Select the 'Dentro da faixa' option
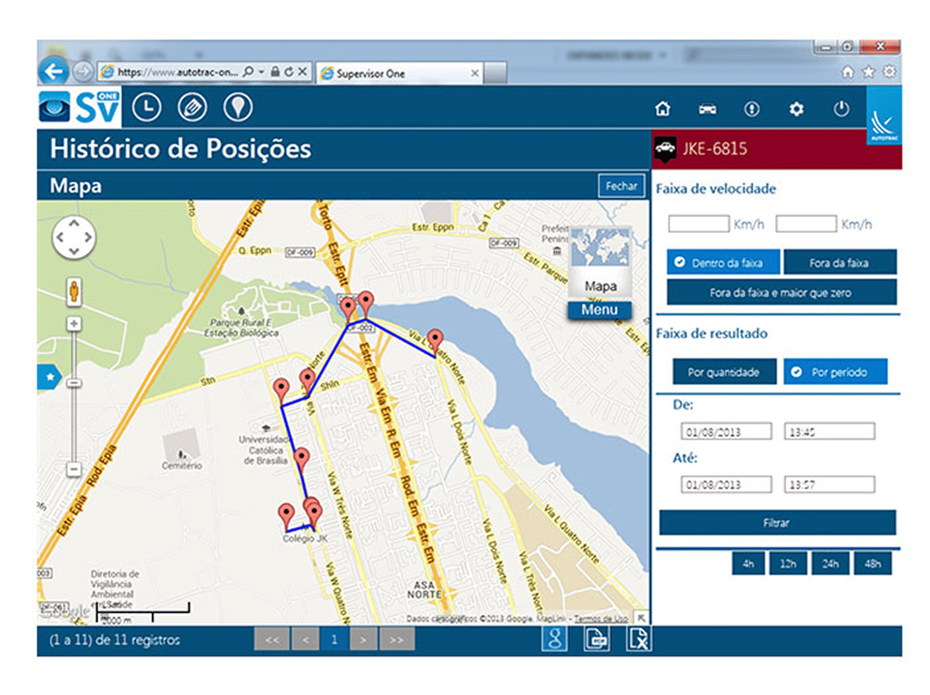This screenshot has width=930, height=695. tap(723, 262)
